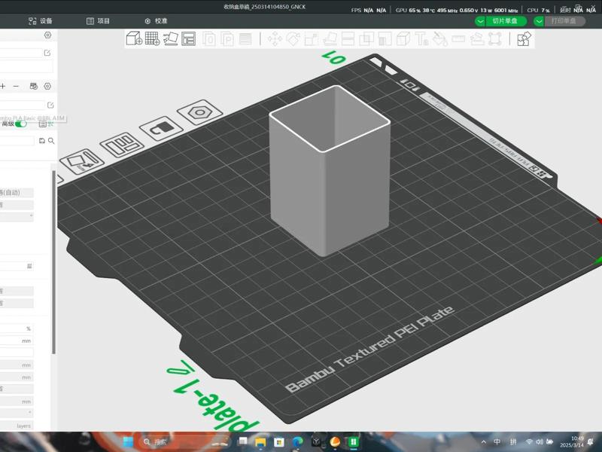Click the plus button to add filament
602x452 pixels.
[x=3, y=87]
